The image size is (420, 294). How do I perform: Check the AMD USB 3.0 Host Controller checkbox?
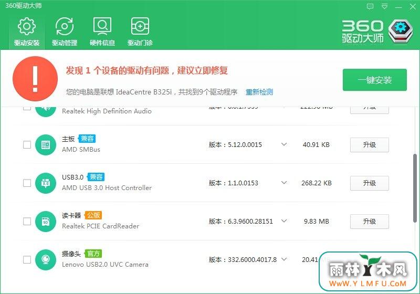(x=27, y=183)
